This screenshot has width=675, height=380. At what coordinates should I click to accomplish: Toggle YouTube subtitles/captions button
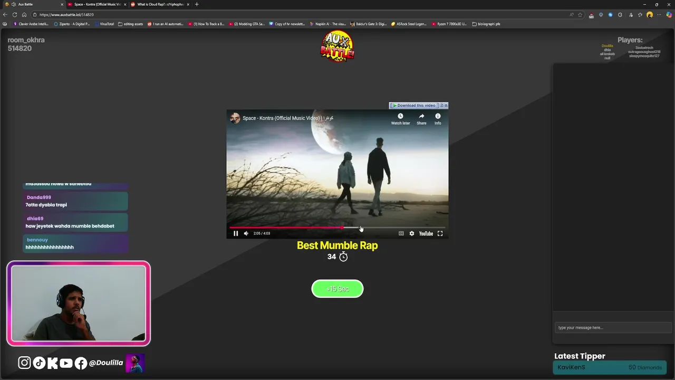click(401, 233)
